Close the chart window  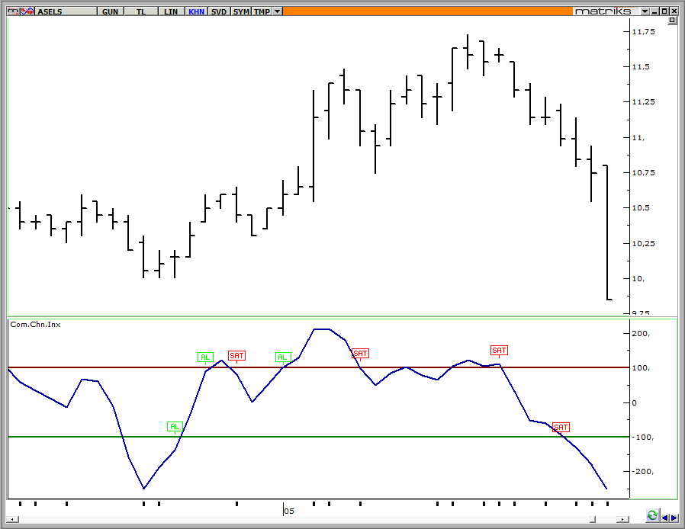[x=674, y=11]
